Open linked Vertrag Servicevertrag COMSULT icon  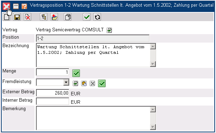coord(109,30)
